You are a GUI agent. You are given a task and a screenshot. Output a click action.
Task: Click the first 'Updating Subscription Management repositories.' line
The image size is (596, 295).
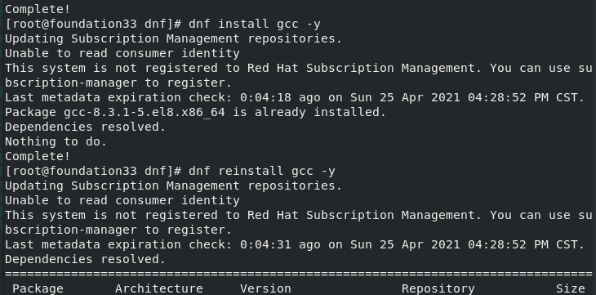point(173,39)
